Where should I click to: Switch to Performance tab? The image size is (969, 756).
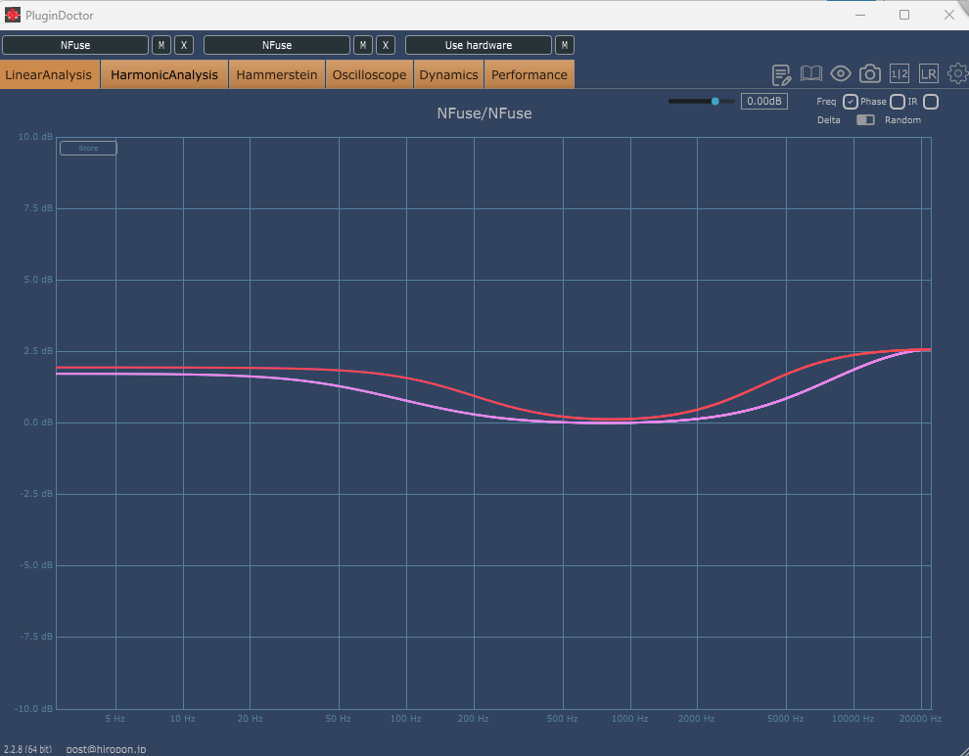point(530,74)
